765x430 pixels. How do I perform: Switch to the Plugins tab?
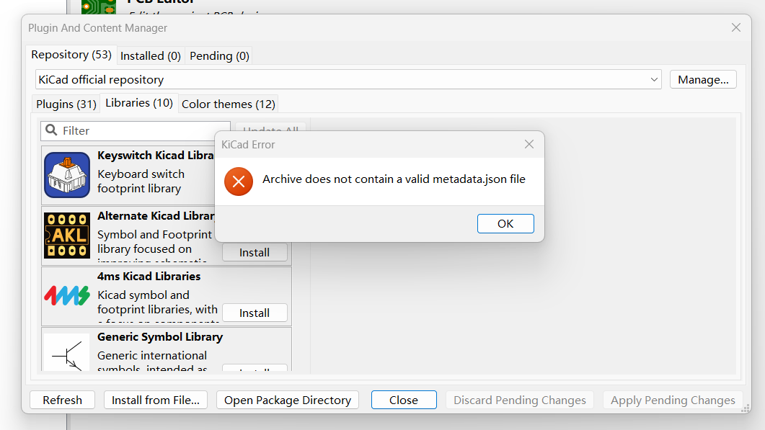pos(66,104)
